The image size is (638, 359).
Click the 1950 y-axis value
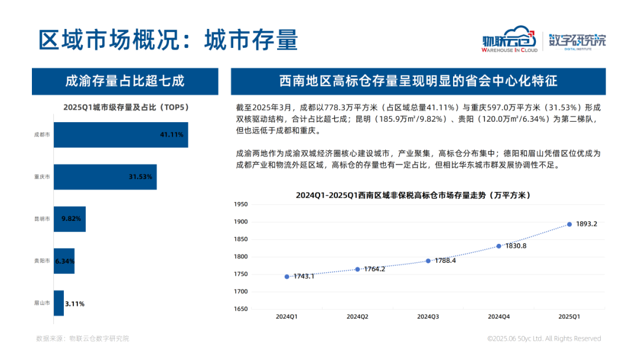pyautogui.click(x=241, y=204)
